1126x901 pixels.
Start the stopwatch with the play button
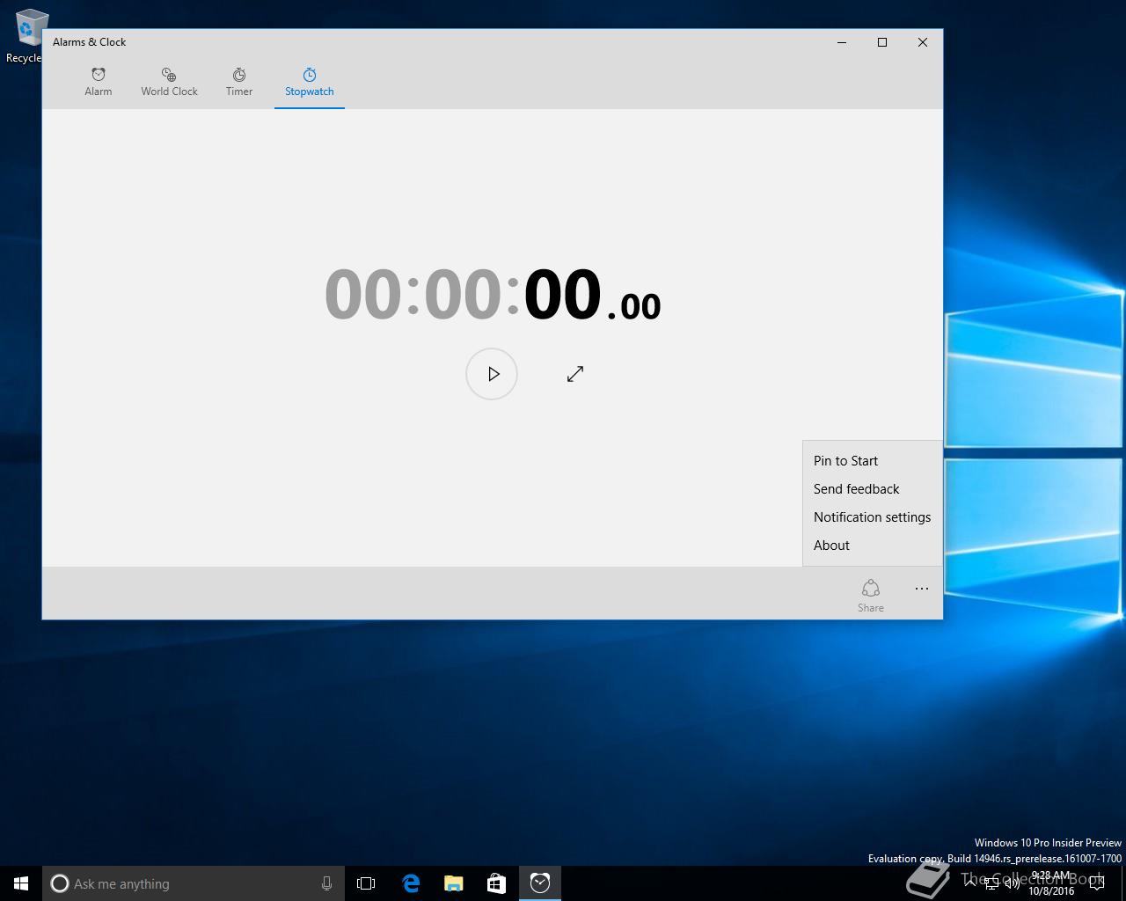pos(492,374)
